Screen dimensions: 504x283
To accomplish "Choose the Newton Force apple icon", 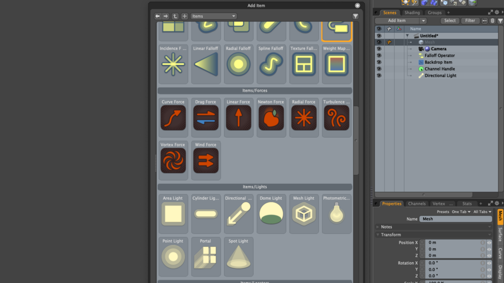I will click(271, 118).
